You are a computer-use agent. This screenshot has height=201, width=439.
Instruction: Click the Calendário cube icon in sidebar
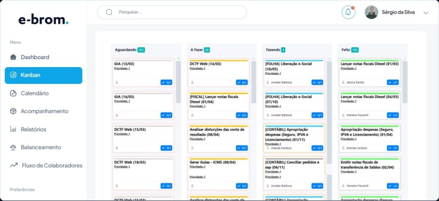click(13, 93)
